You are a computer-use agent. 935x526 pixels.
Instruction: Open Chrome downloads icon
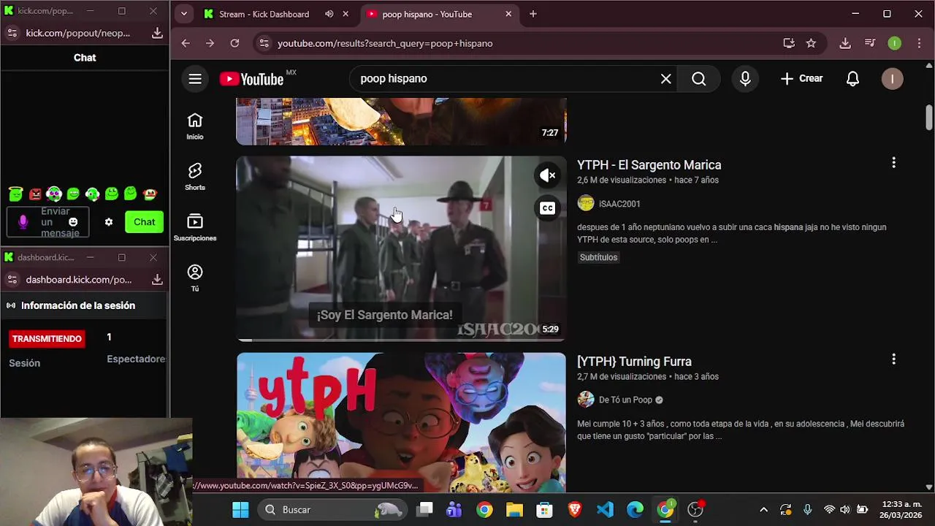click(x=845, y=43)
